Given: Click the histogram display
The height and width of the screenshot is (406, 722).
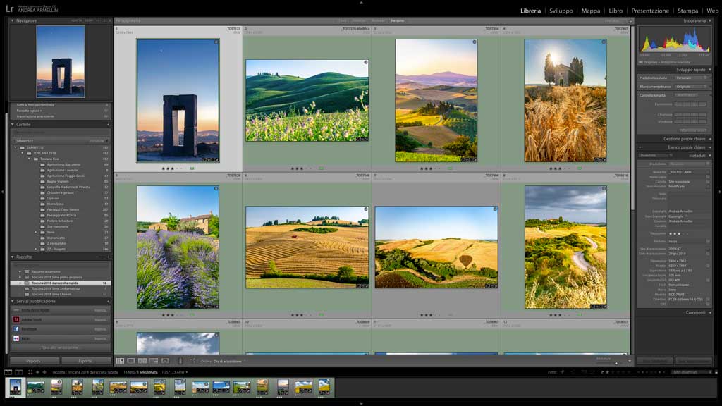Looking at the screenshot, I should point(674,40).
